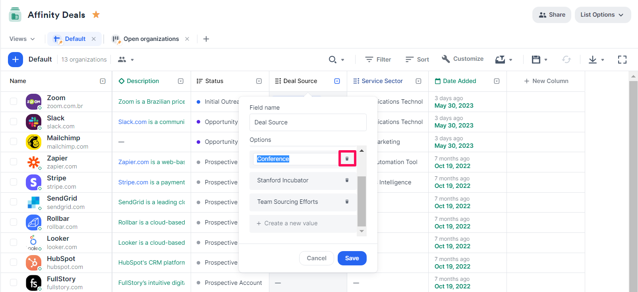Click the refresh sync icon

click(566, 60)
